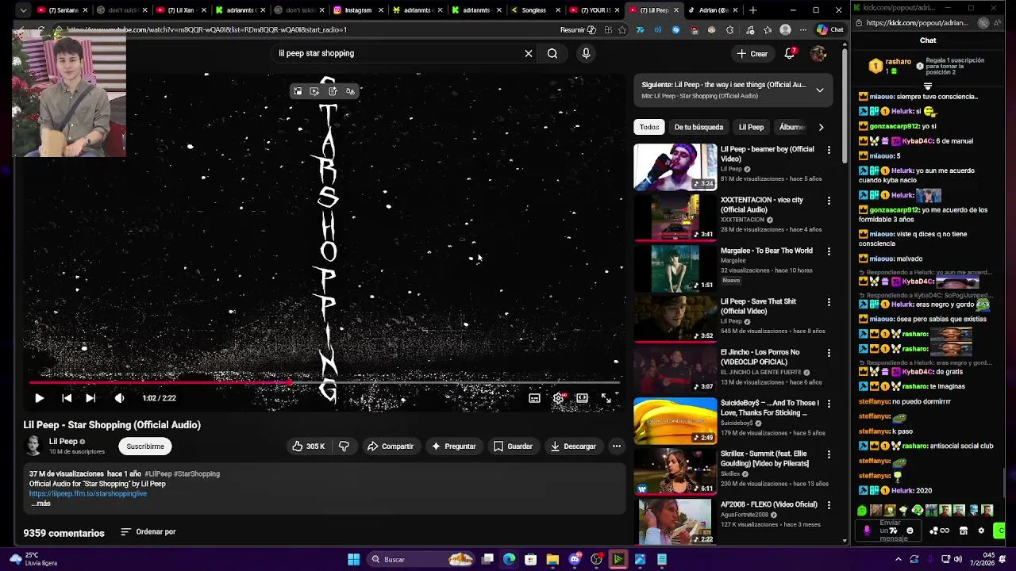Dislike the Star Shopping video
1016x571 pixels.
tap(344, 446)
